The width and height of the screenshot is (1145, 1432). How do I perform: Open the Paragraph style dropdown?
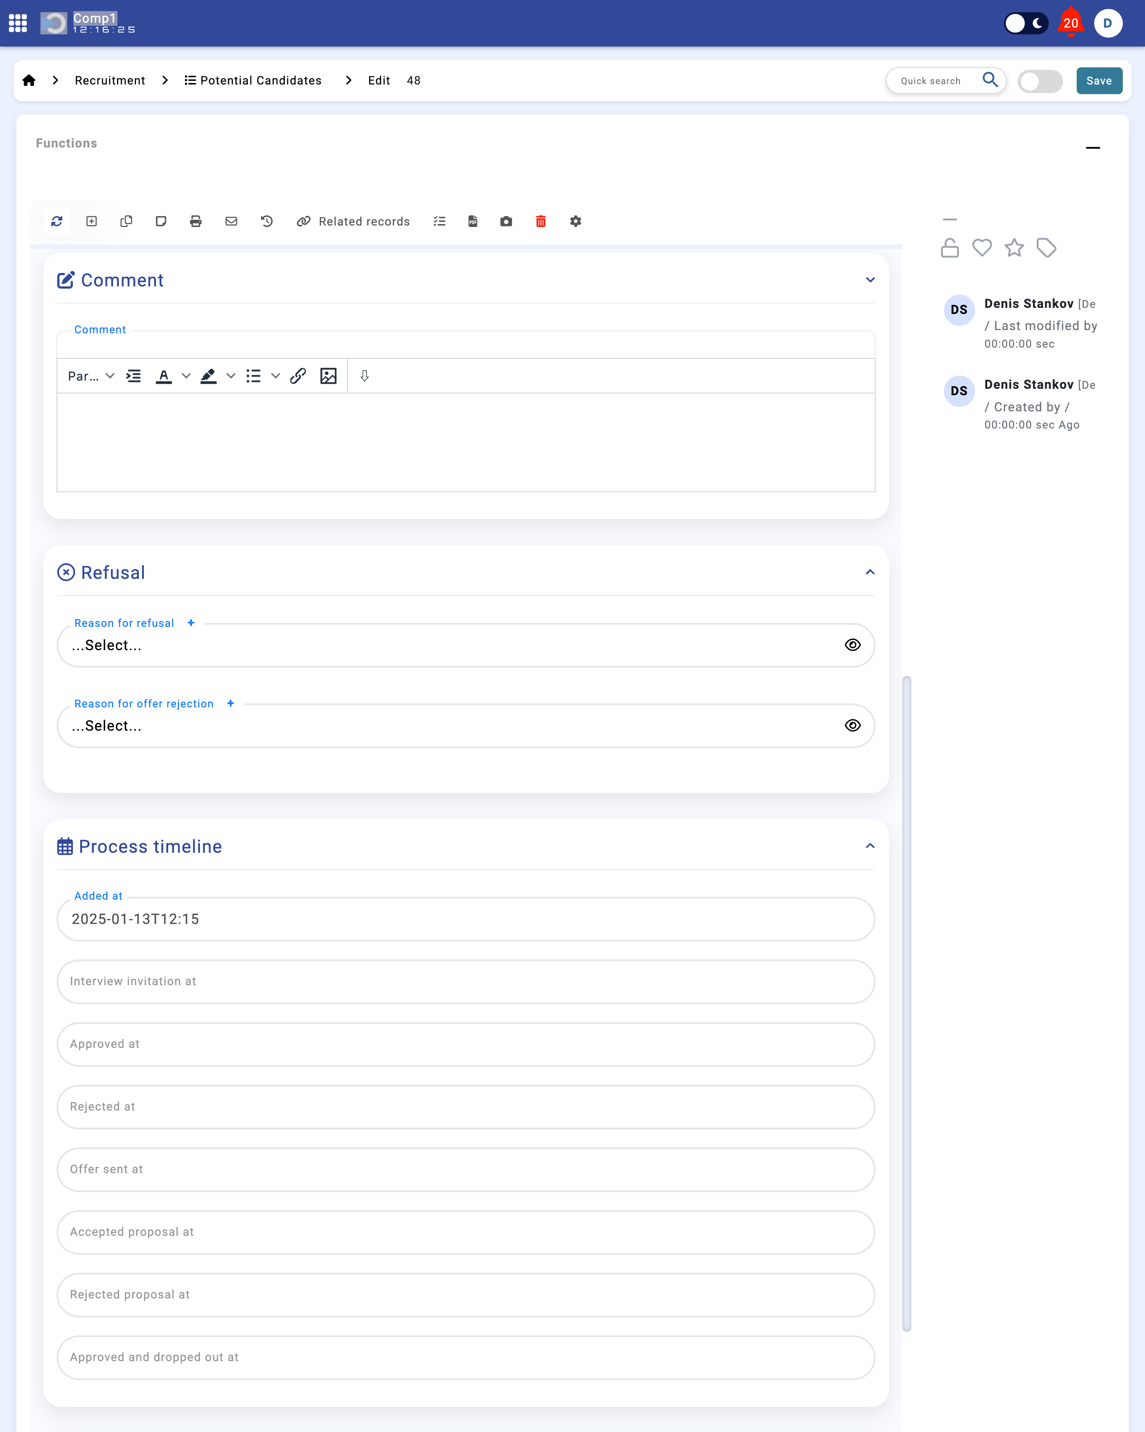click(91, 376)
